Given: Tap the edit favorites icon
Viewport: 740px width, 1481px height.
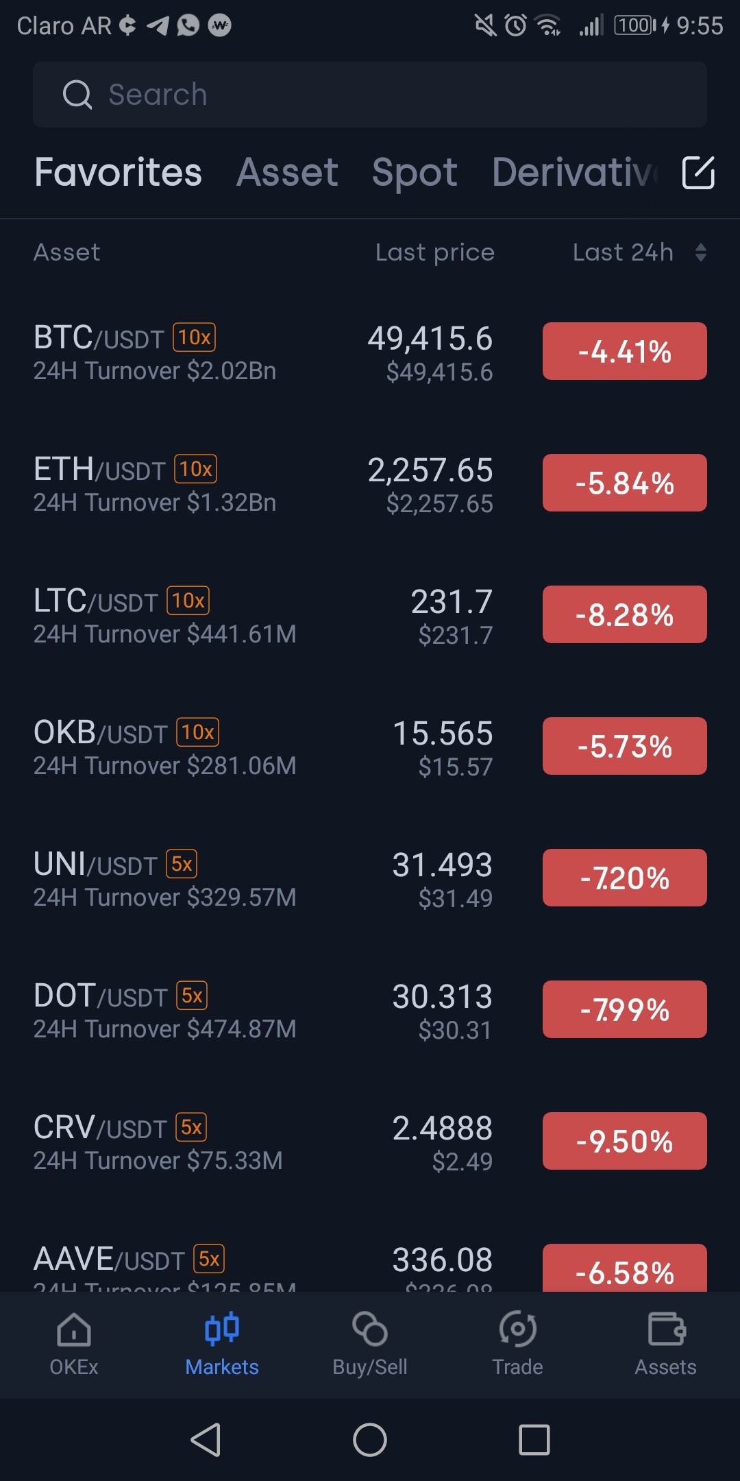Looking at the screenshot, I should (x=698, y=172).
